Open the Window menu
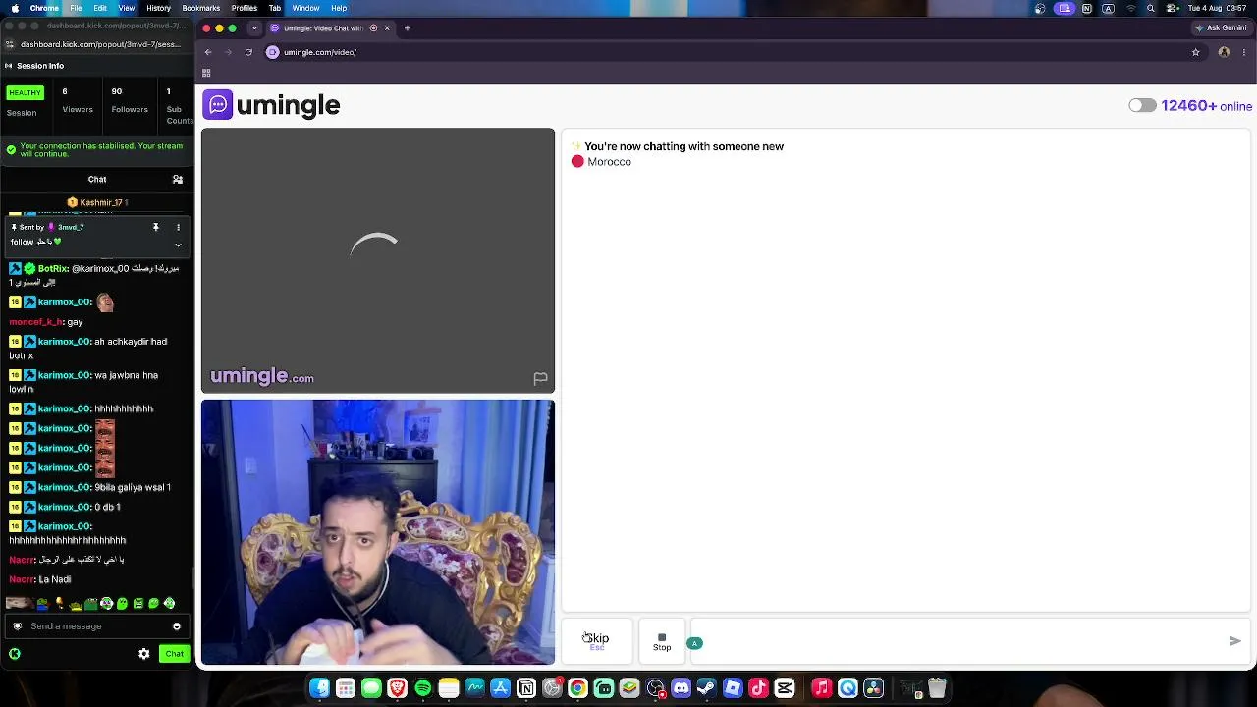1257x707 pixels. (305, 8)
